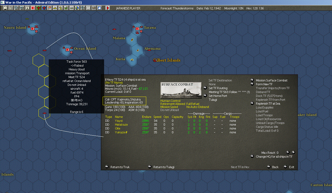This screenshot has width=332, height=193.
Task: Toggle Human Control setting
Action: 170,101
